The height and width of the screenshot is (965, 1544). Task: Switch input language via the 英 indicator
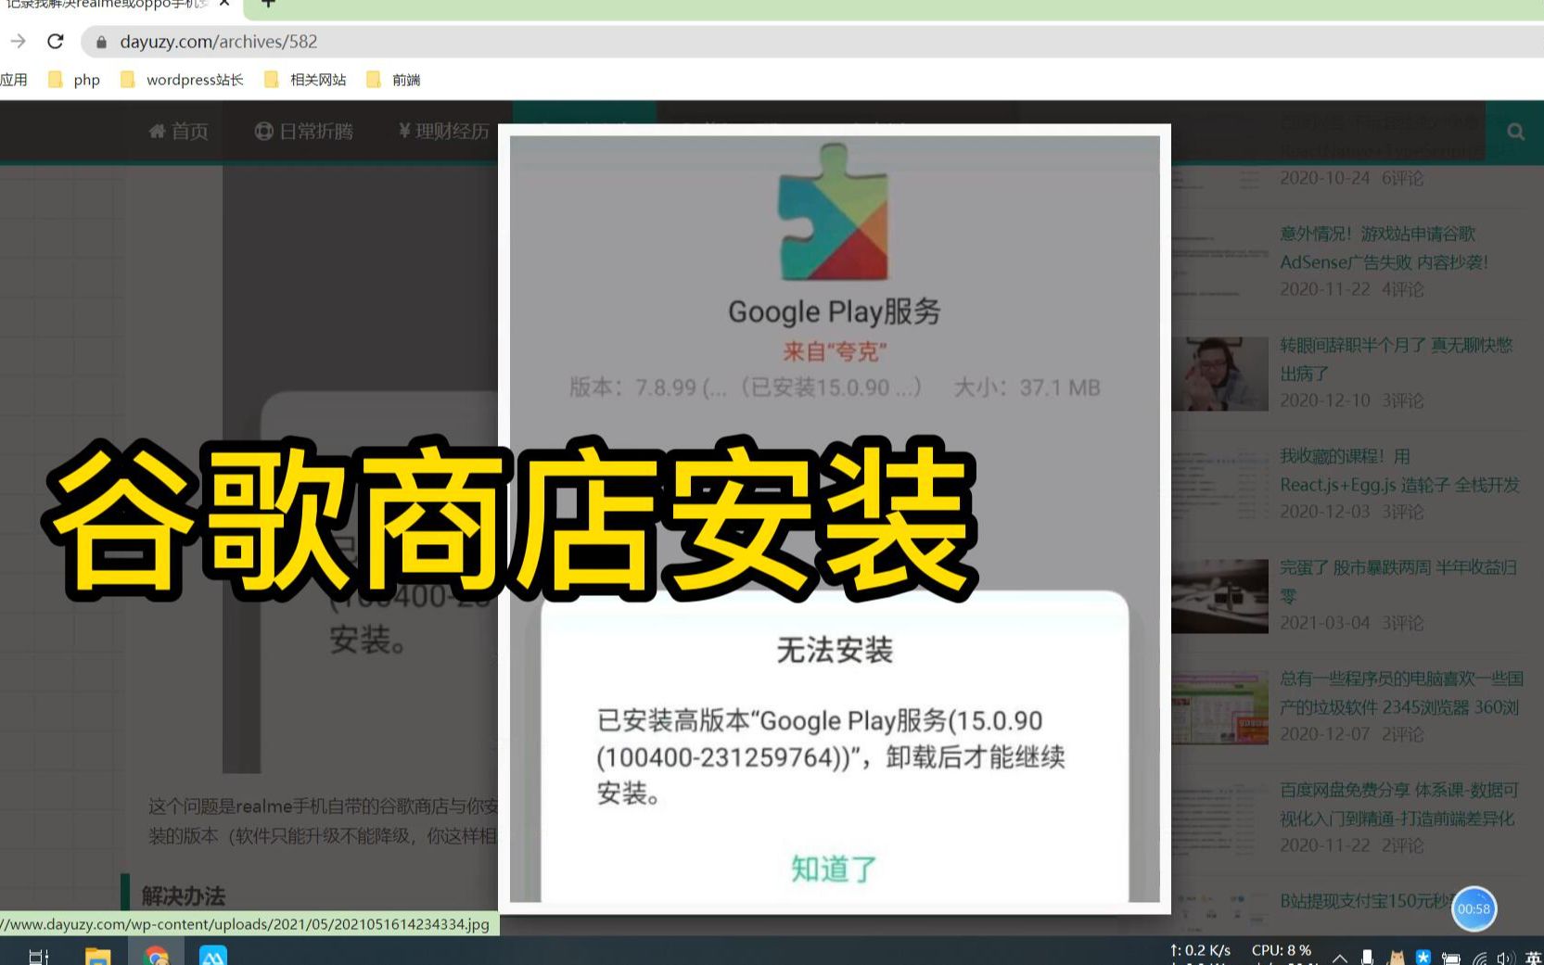click(1534, 959)
